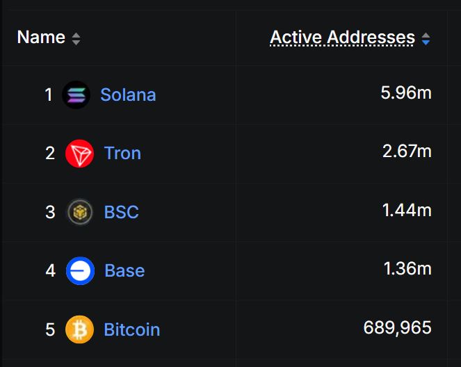
Task: Click rank number 1 in Solana row
Action: (x=49, y=95)
